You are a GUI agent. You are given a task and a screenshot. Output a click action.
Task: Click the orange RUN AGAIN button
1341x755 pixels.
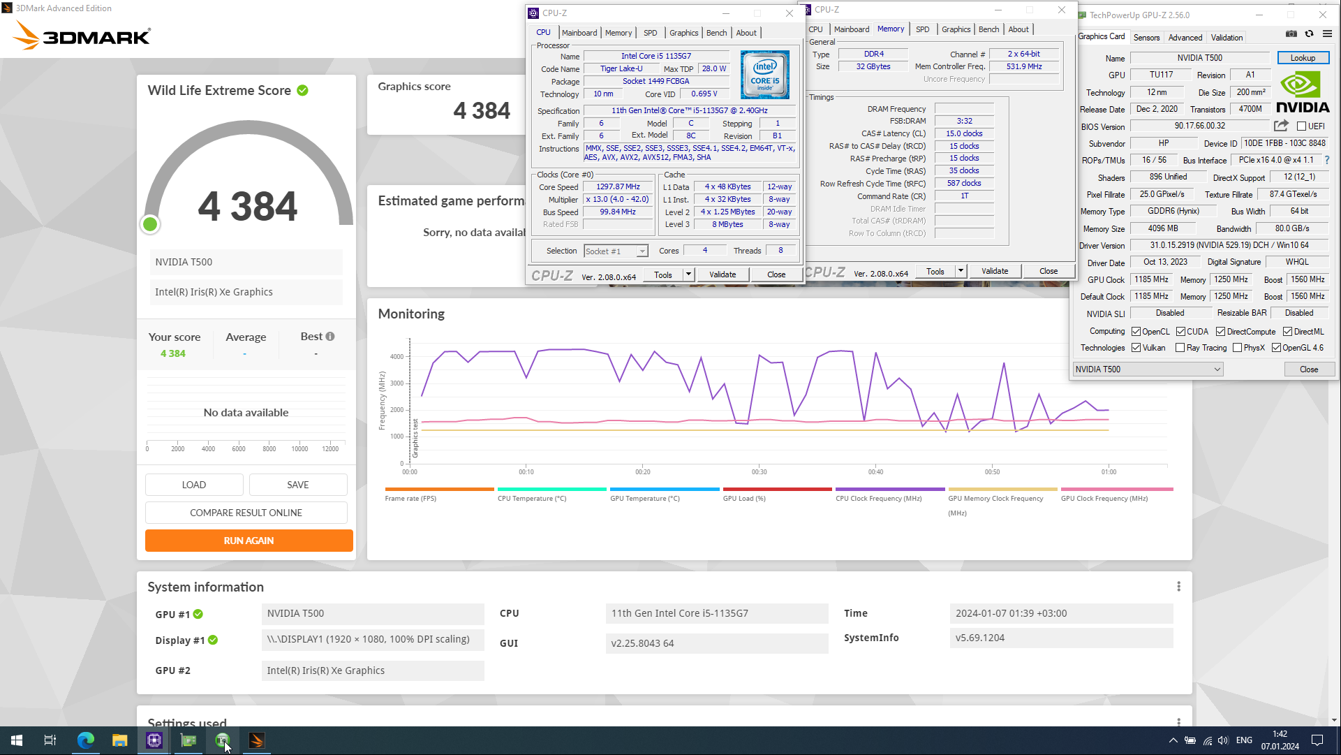[x=249, y=541]
